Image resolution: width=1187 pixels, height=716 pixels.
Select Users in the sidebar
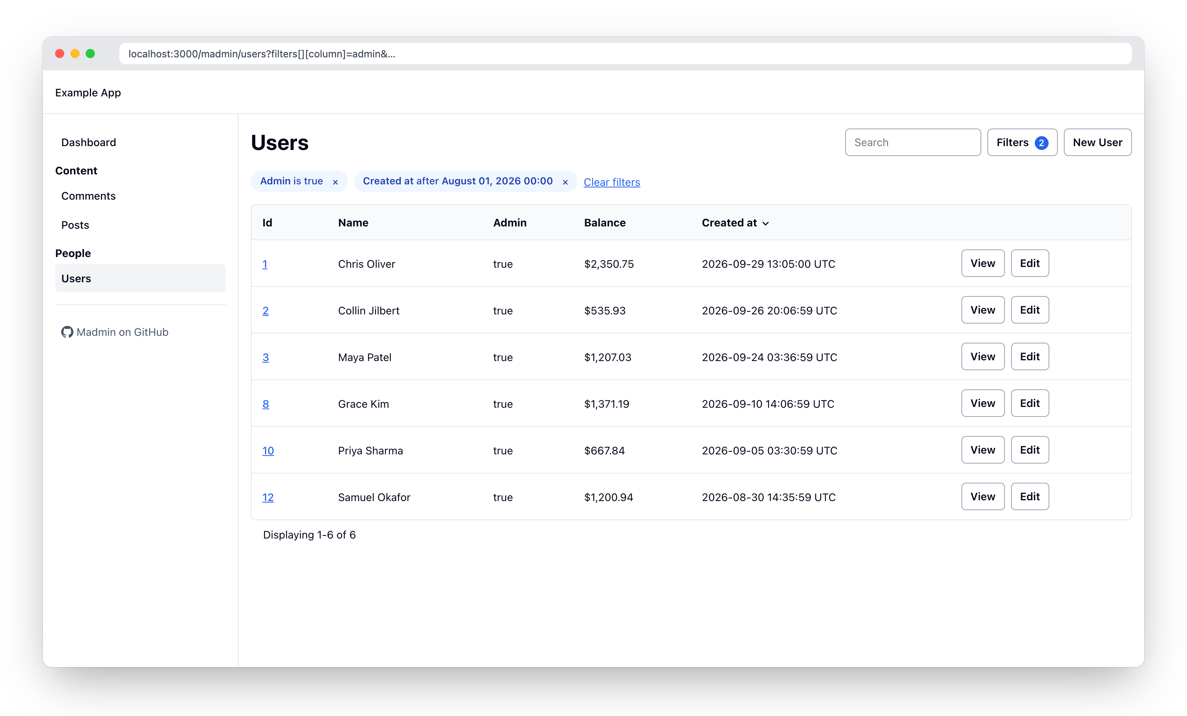(x=140, y=278)
